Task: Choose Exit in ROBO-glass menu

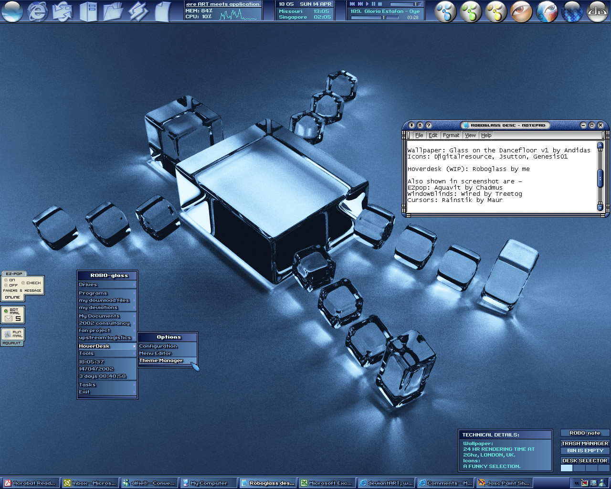Action: [107, 392]
